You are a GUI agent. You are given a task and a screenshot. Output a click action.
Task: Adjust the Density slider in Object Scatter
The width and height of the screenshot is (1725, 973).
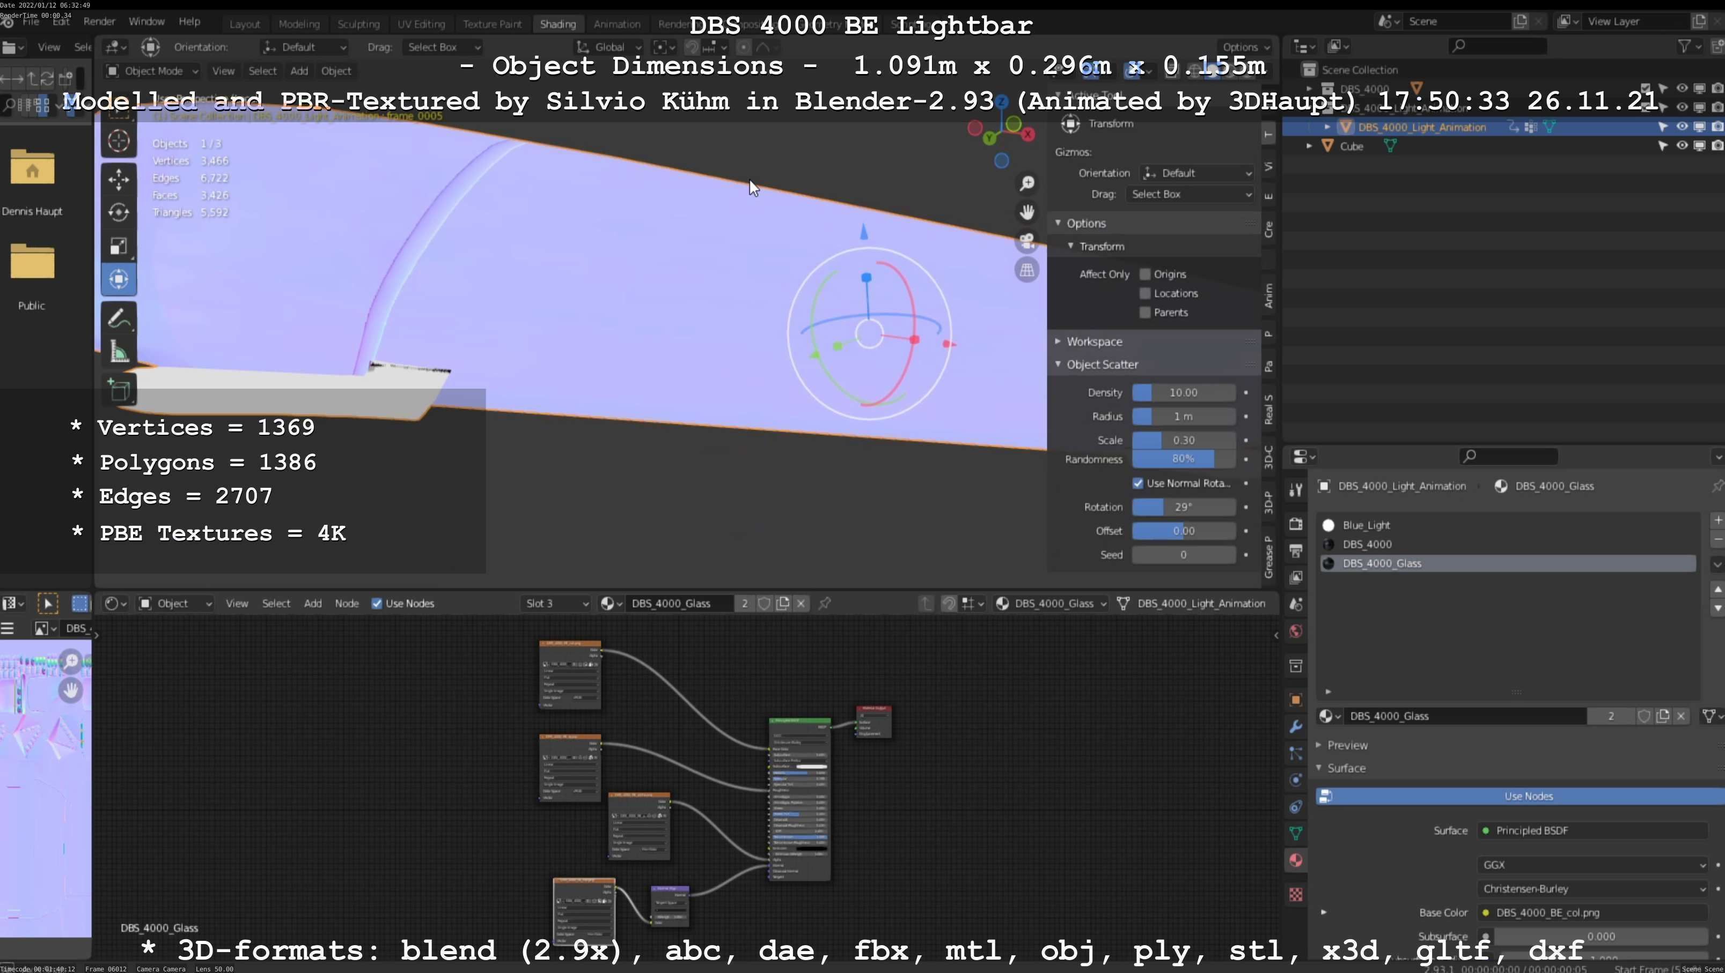click(1183, 393)
